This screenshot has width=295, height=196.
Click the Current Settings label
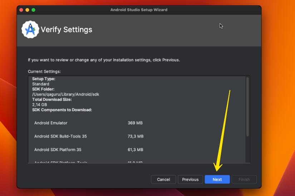pyautogui.click(x=44, y=72)
